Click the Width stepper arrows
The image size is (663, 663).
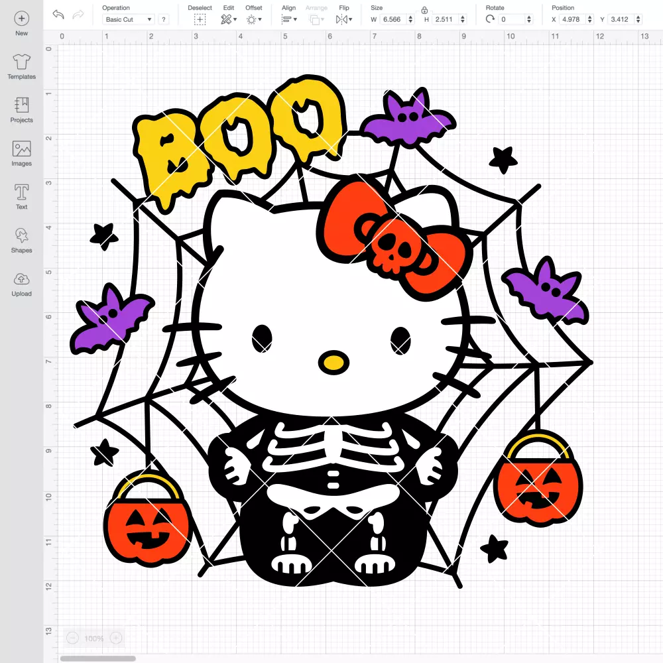click(x=410, y=19)
